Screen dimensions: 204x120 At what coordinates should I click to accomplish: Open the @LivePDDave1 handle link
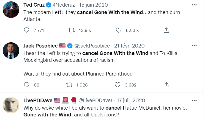pyautogui.click(x=95, y=101)
